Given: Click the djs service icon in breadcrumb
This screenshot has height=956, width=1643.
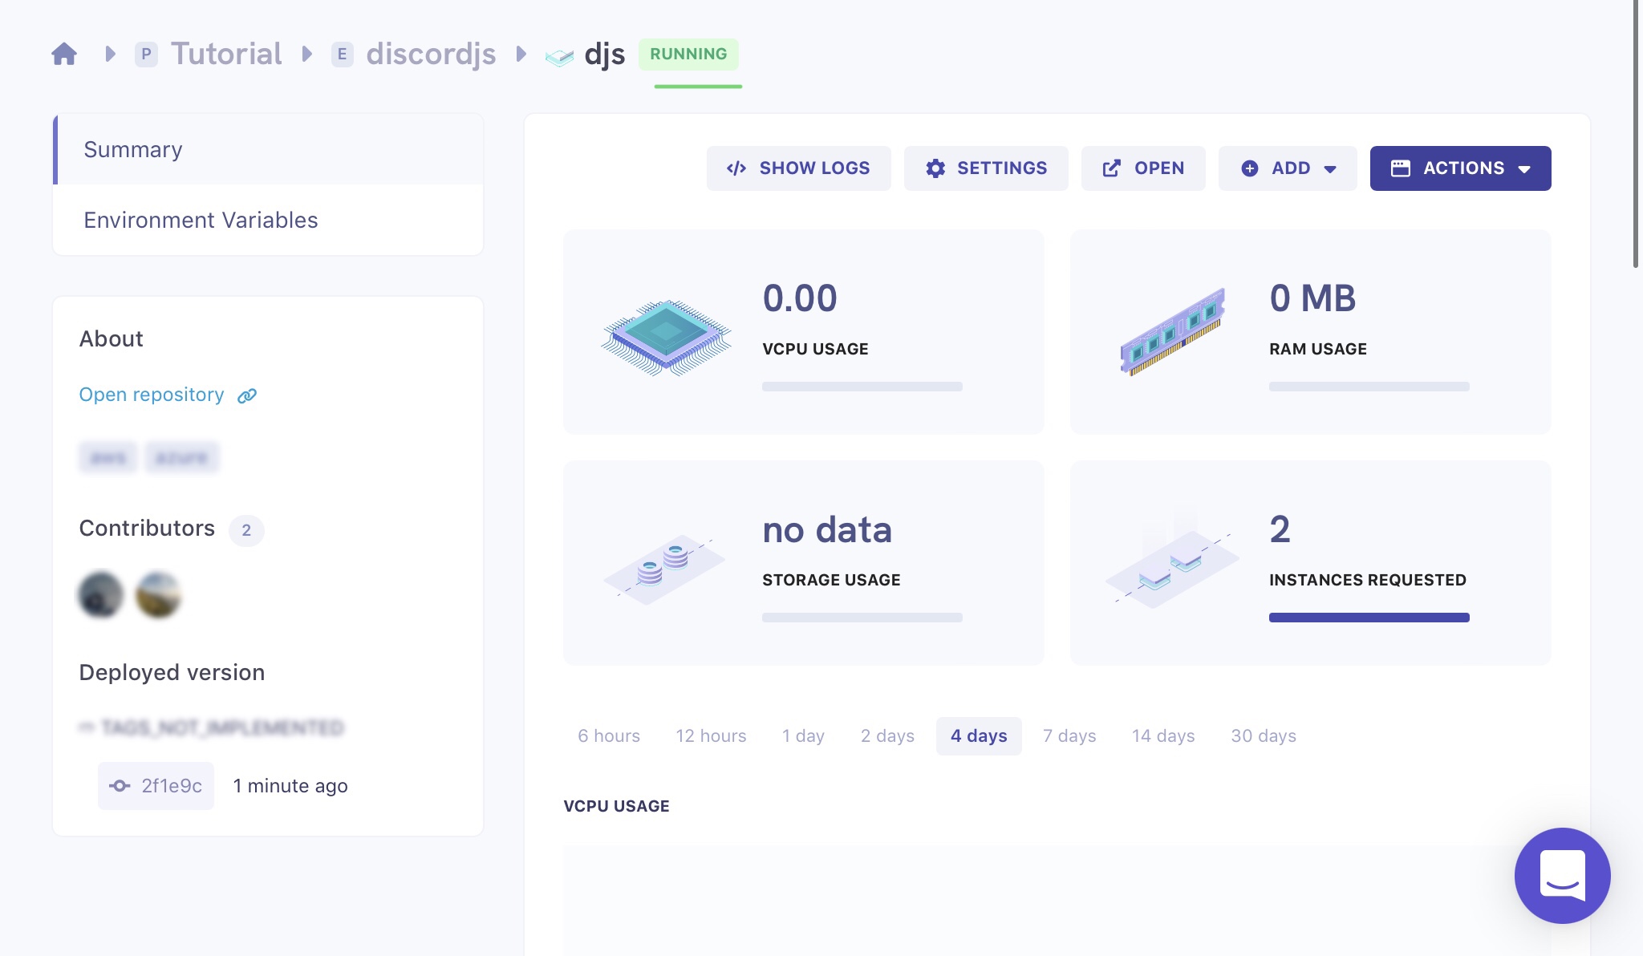Looking at the screenshot, I should point(559,56).
